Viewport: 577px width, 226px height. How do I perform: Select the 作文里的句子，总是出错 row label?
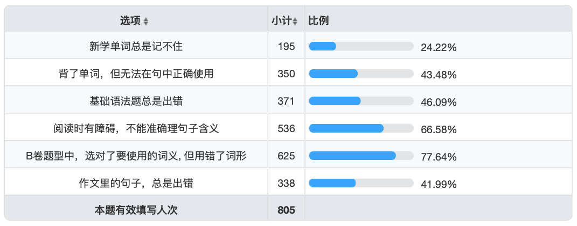pyautogui.click(x=136, y=184)
